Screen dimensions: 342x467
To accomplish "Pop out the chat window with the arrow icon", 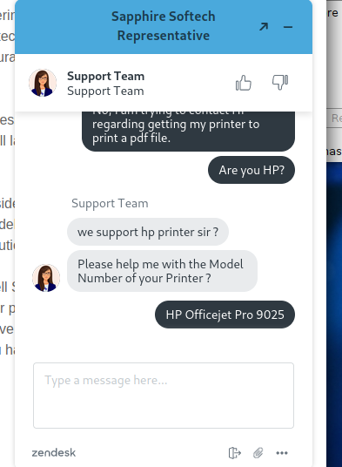I will coord(264,27).
